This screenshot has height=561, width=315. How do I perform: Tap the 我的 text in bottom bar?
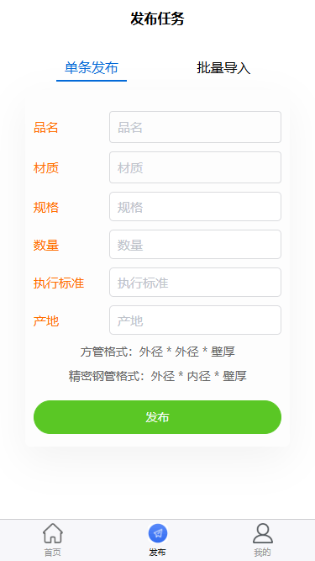262,553
